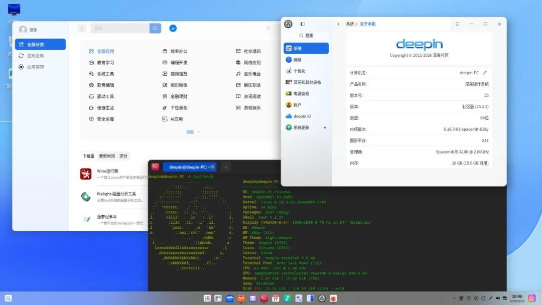Open the Firefox browser icon in the dock
The image size is (542, 305).
tap(333, 298)
